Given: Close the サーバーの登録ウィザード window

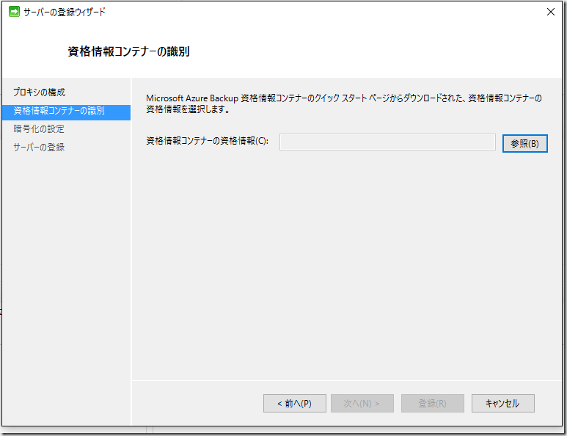Looking at the screenshot, I should pos(551,12).
